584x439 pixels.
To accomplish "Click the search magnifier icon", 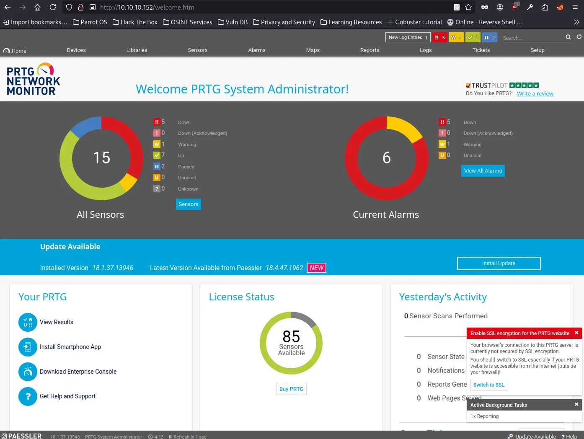I will coord(568,37).
